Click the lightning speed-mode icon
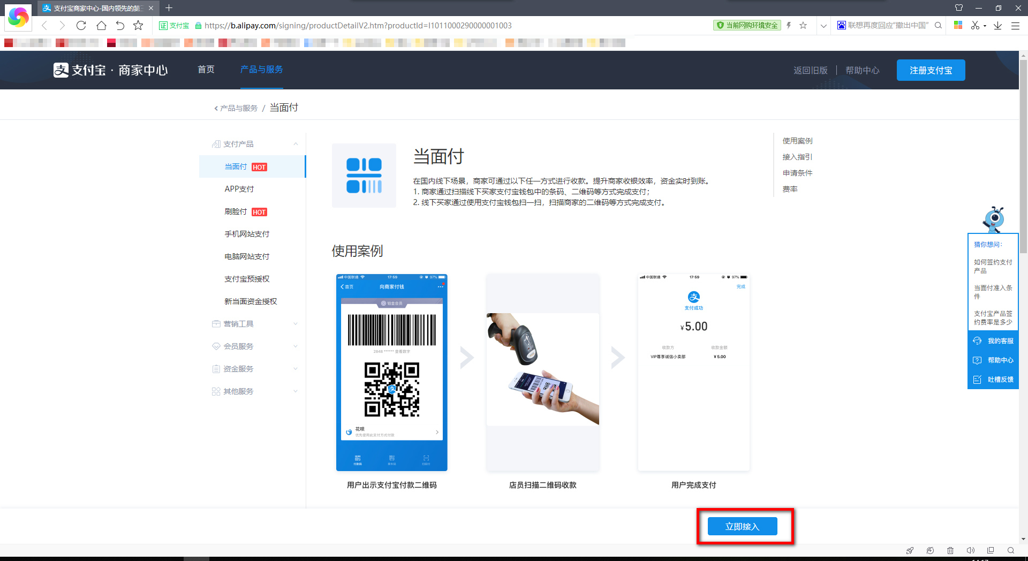 point(789,25)
